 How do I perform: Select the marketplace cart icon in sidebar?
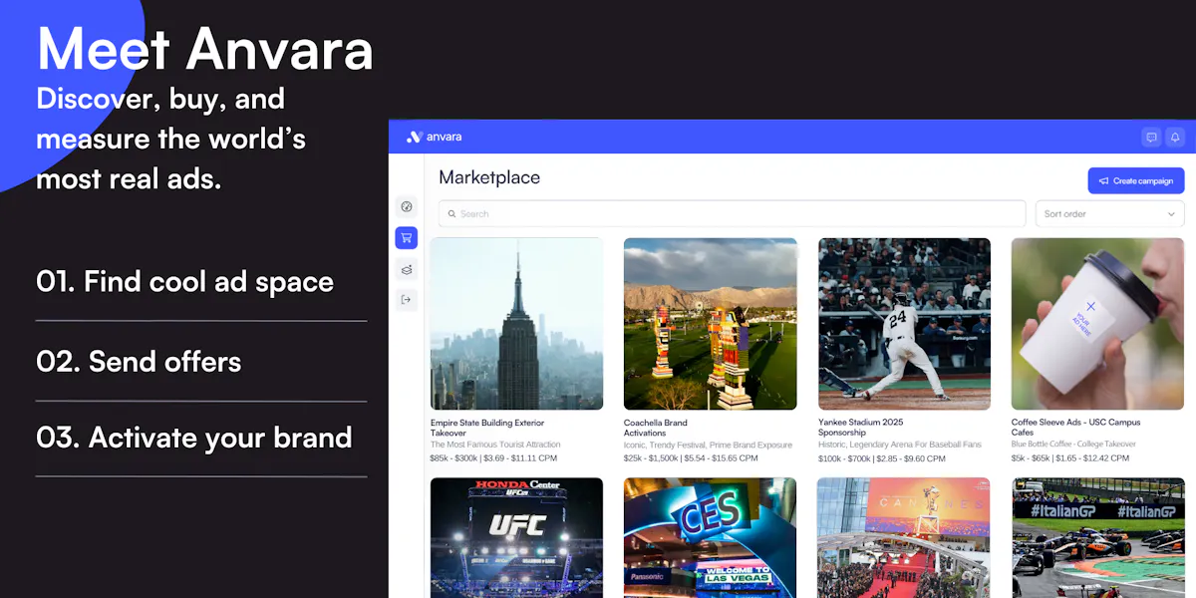406,238
